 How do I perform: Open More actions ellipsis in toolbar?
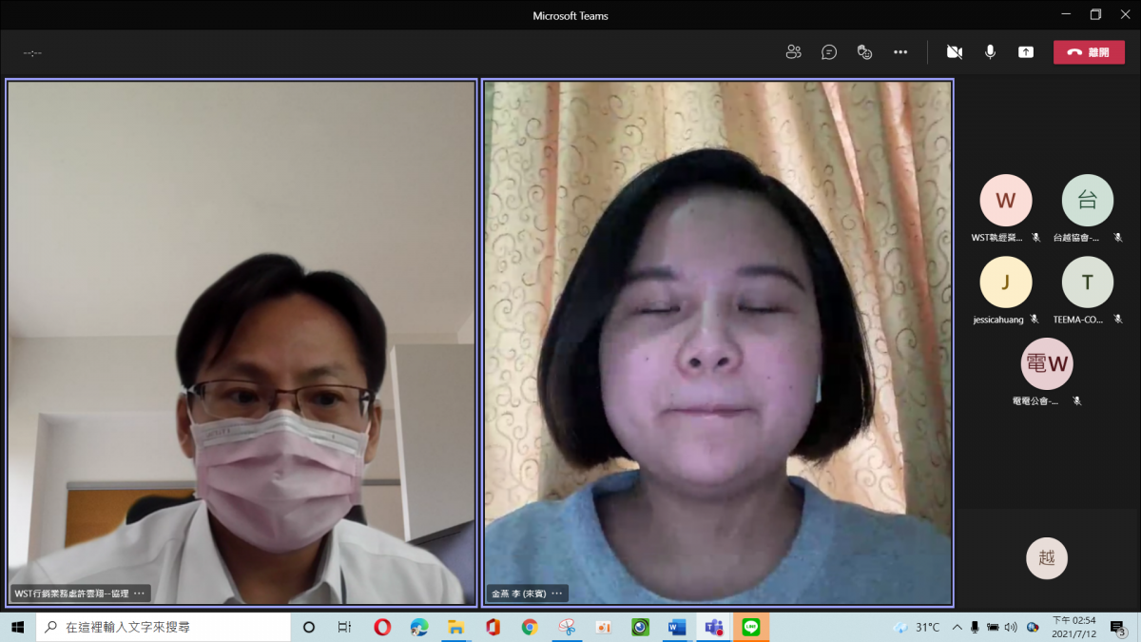click(900, 52)
